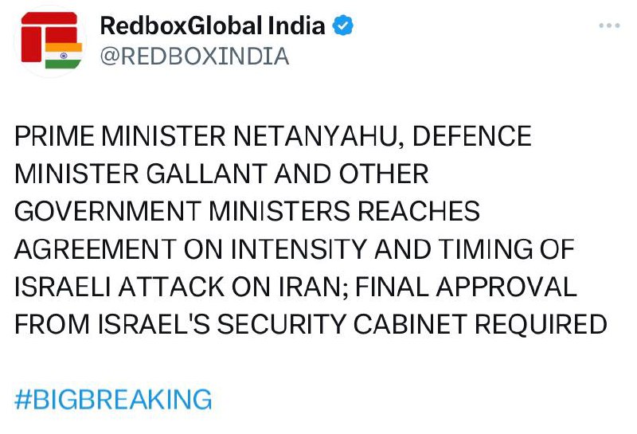Open the @REDBOXINDIA handle link
Viewport: 637px width, 434px height.
(x=194, y=56)
